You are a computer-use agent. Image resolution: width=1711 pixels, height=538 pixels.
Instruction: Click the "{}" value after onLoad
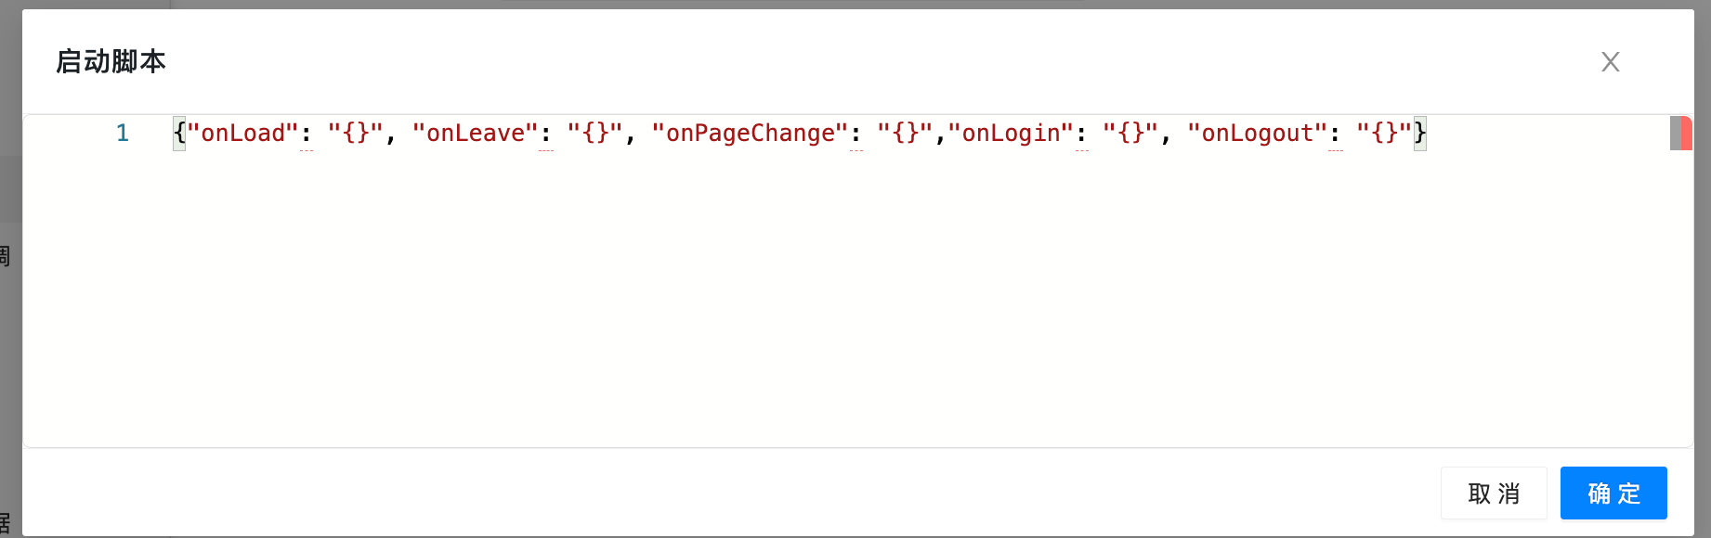click(356, 134)
